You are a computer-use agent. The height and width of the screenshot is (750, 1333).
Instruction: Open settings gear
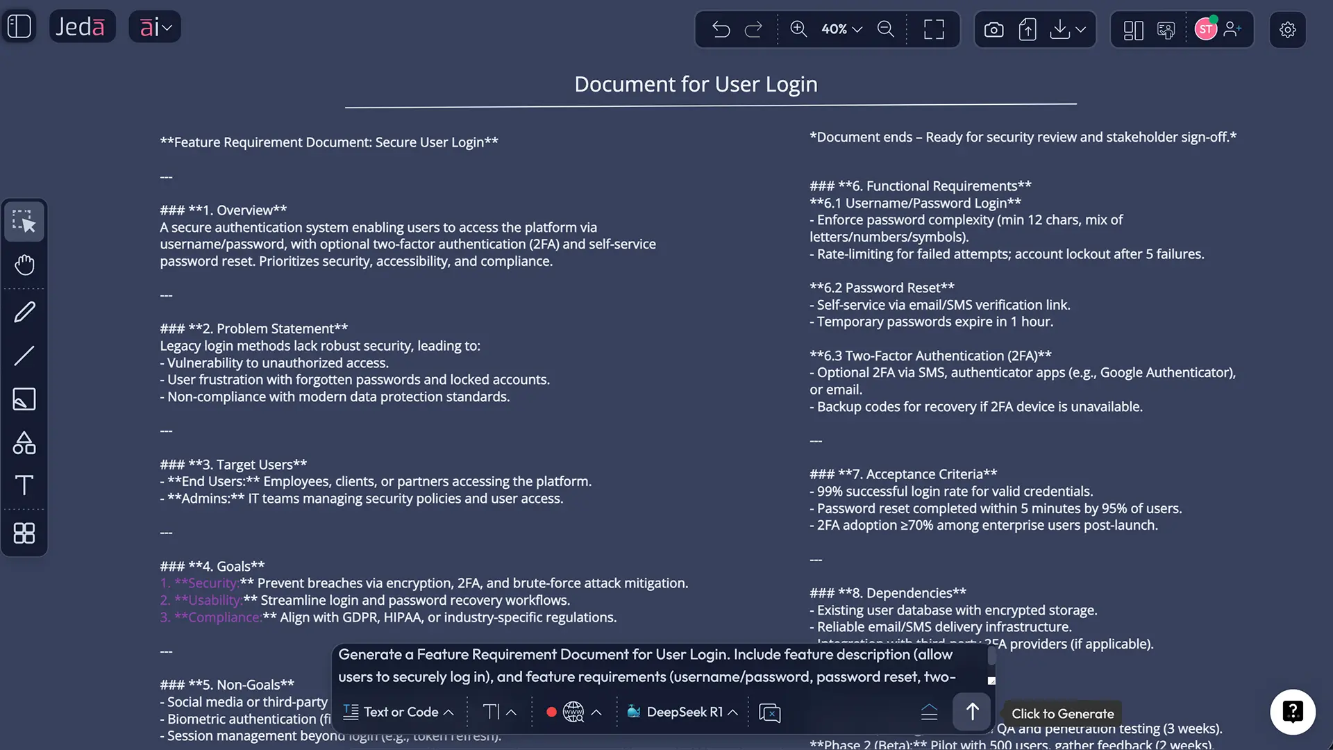[1287, 30]
